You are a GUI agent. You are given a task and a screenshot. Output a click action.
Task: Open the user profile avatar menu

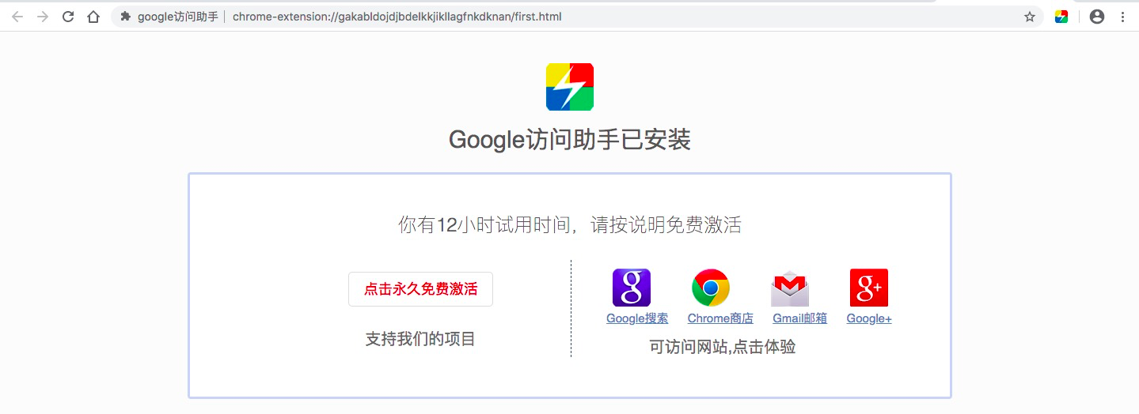[x=1096, y=17]
